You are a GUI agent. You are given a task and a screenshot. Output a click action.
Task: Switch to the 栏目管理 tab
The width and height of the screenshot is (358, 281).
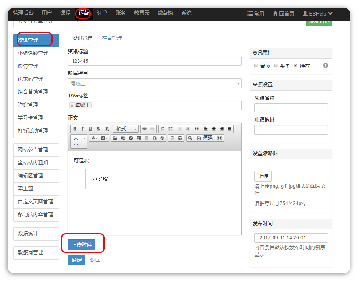(112, 38)
